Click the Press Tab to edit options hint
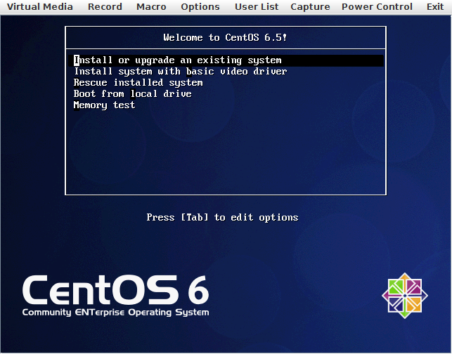Viewport: 452px width, 354px height. click(222, 218)
